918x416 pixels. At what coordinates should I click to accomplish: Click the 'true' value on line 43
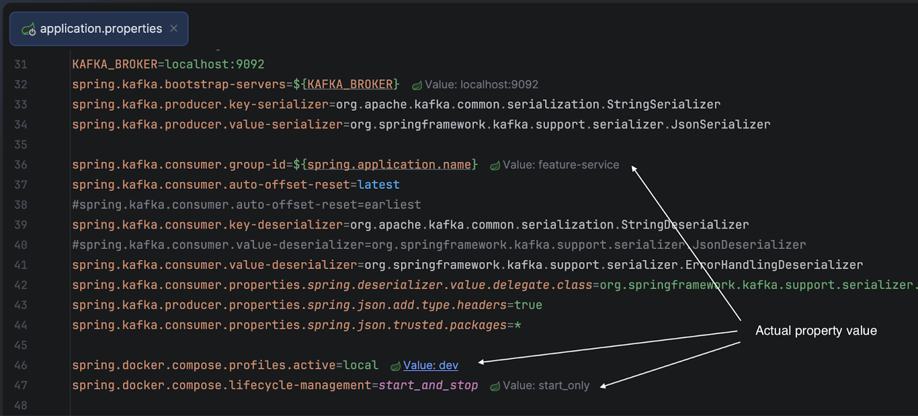pyautogui.click(x=528, y=305)
